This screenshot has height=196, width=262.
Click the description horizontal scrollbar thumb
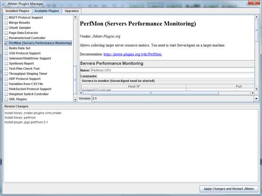(x=150, y=93)
